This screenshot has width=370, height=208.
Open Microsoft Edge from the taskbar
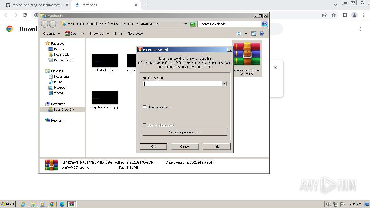(x=62, y=204)
